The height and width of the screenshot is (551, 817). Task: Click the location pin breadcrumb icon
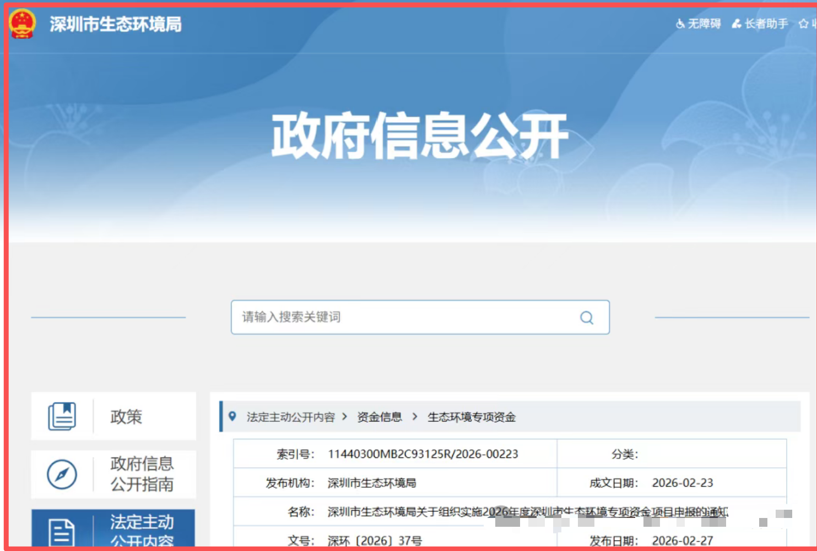coord(232,417)
